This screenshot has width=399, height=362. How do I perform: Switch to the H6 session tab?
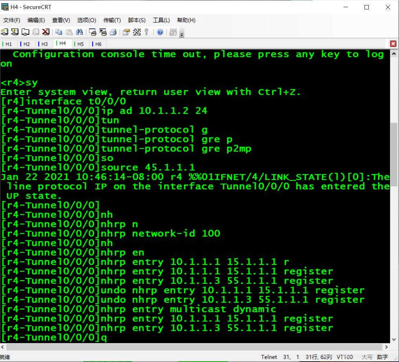coord(97,44)
